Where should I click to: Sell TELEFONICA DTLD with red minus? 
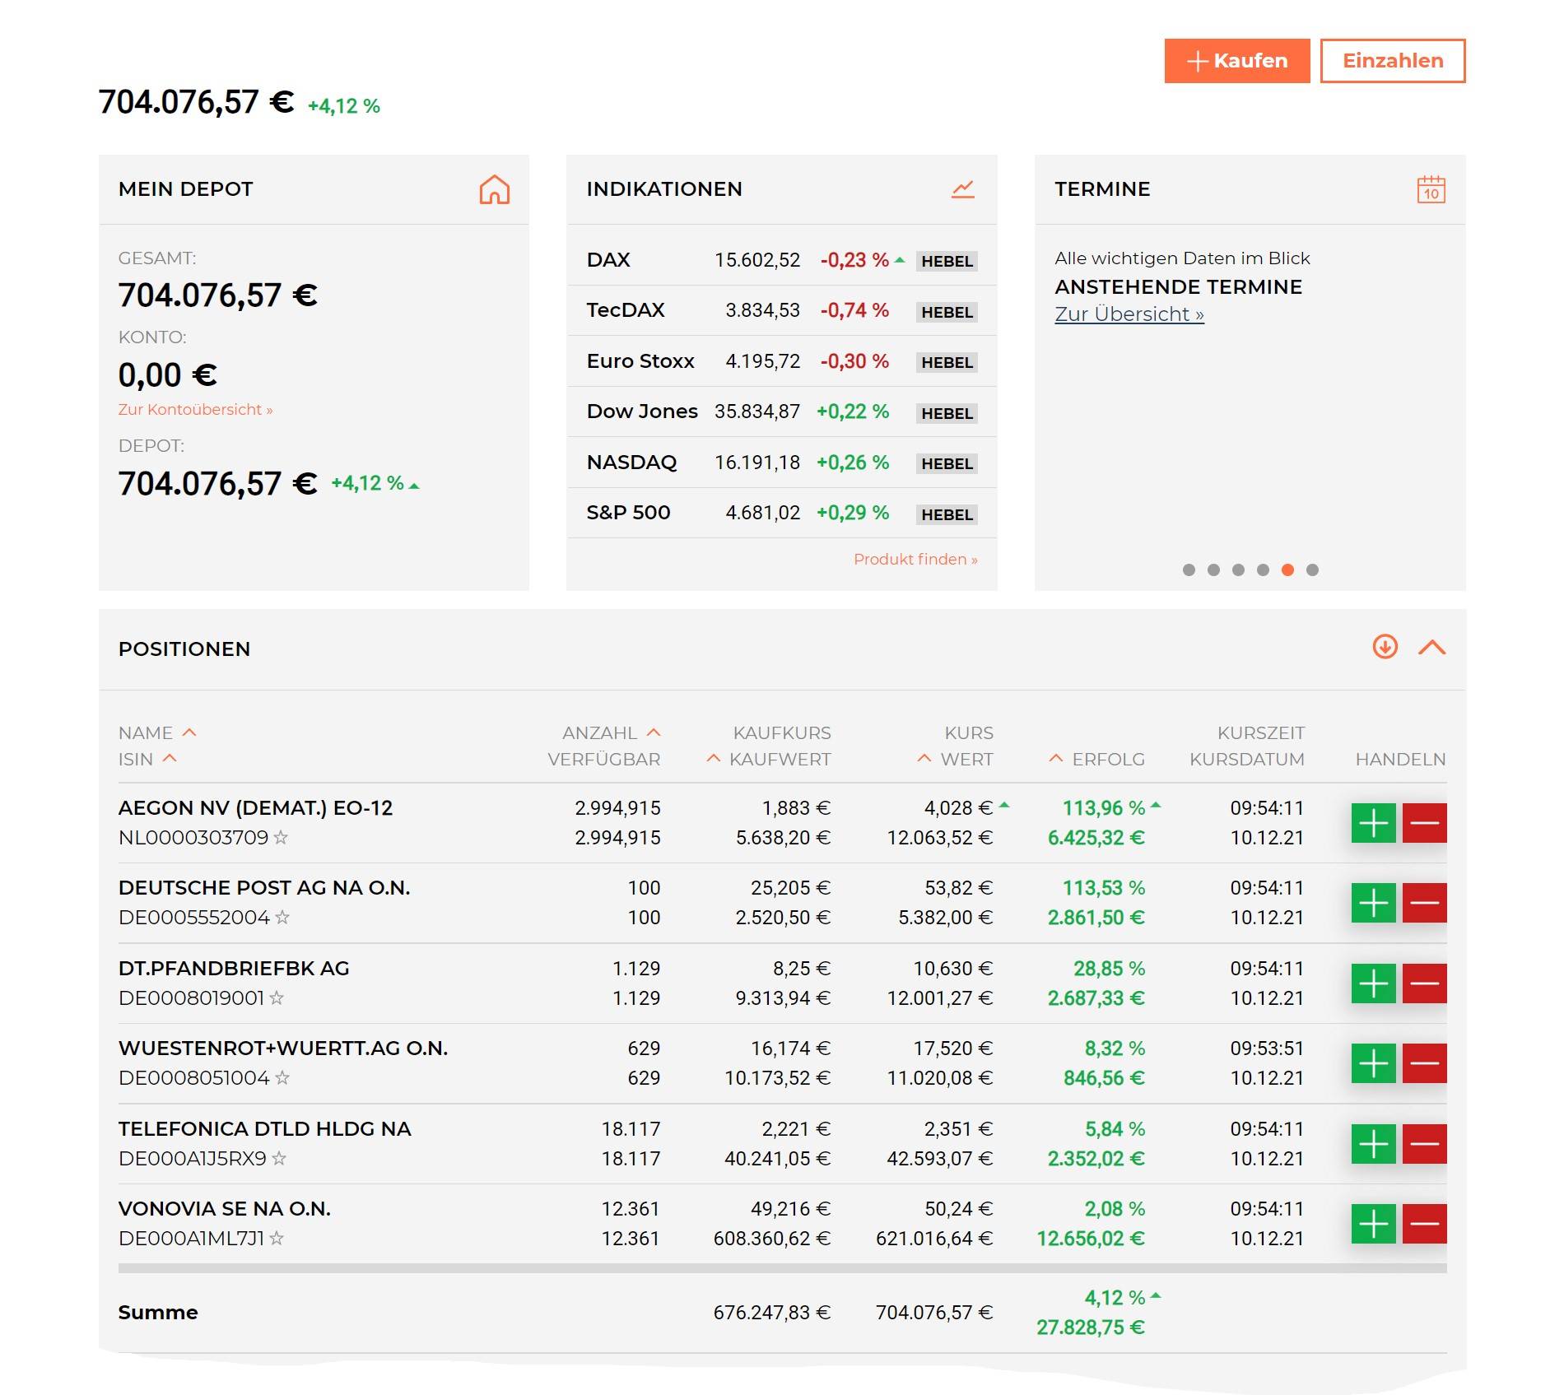click(x=1425, y=1144)
